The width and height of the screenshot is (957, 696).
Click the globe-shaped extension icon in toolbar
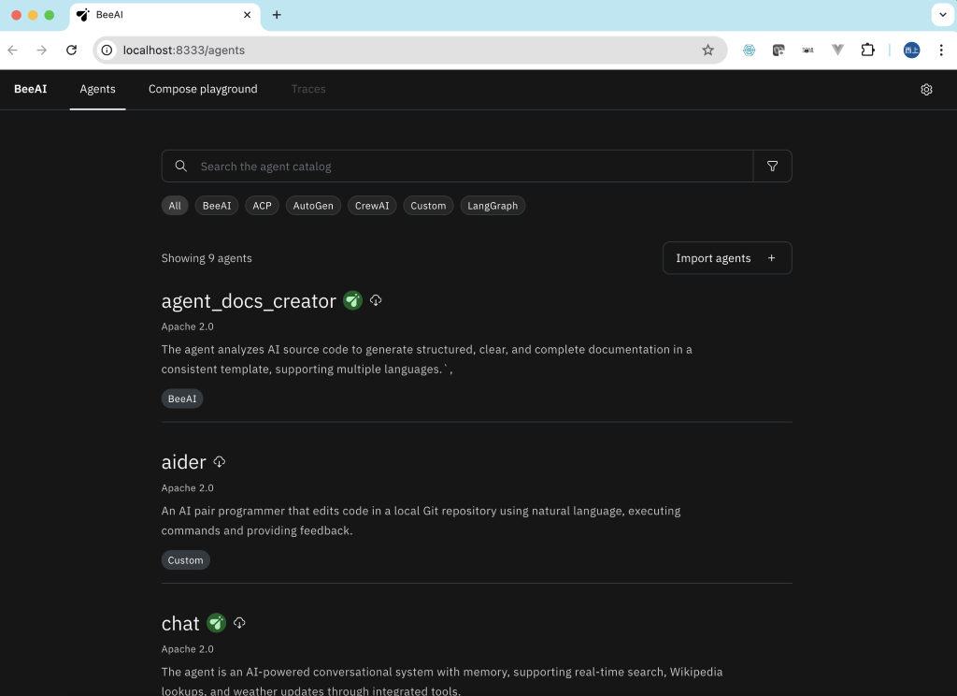(x=749, y=51)
